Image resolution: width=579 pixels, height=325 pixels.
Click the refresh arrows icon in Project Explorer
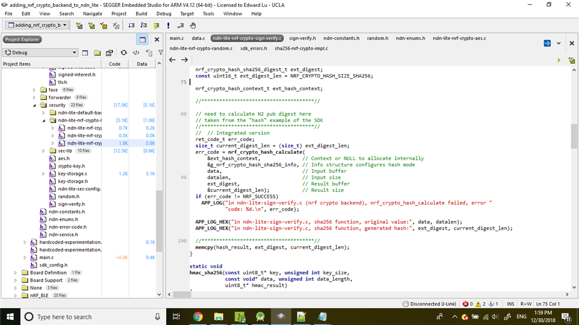[124, 53]
